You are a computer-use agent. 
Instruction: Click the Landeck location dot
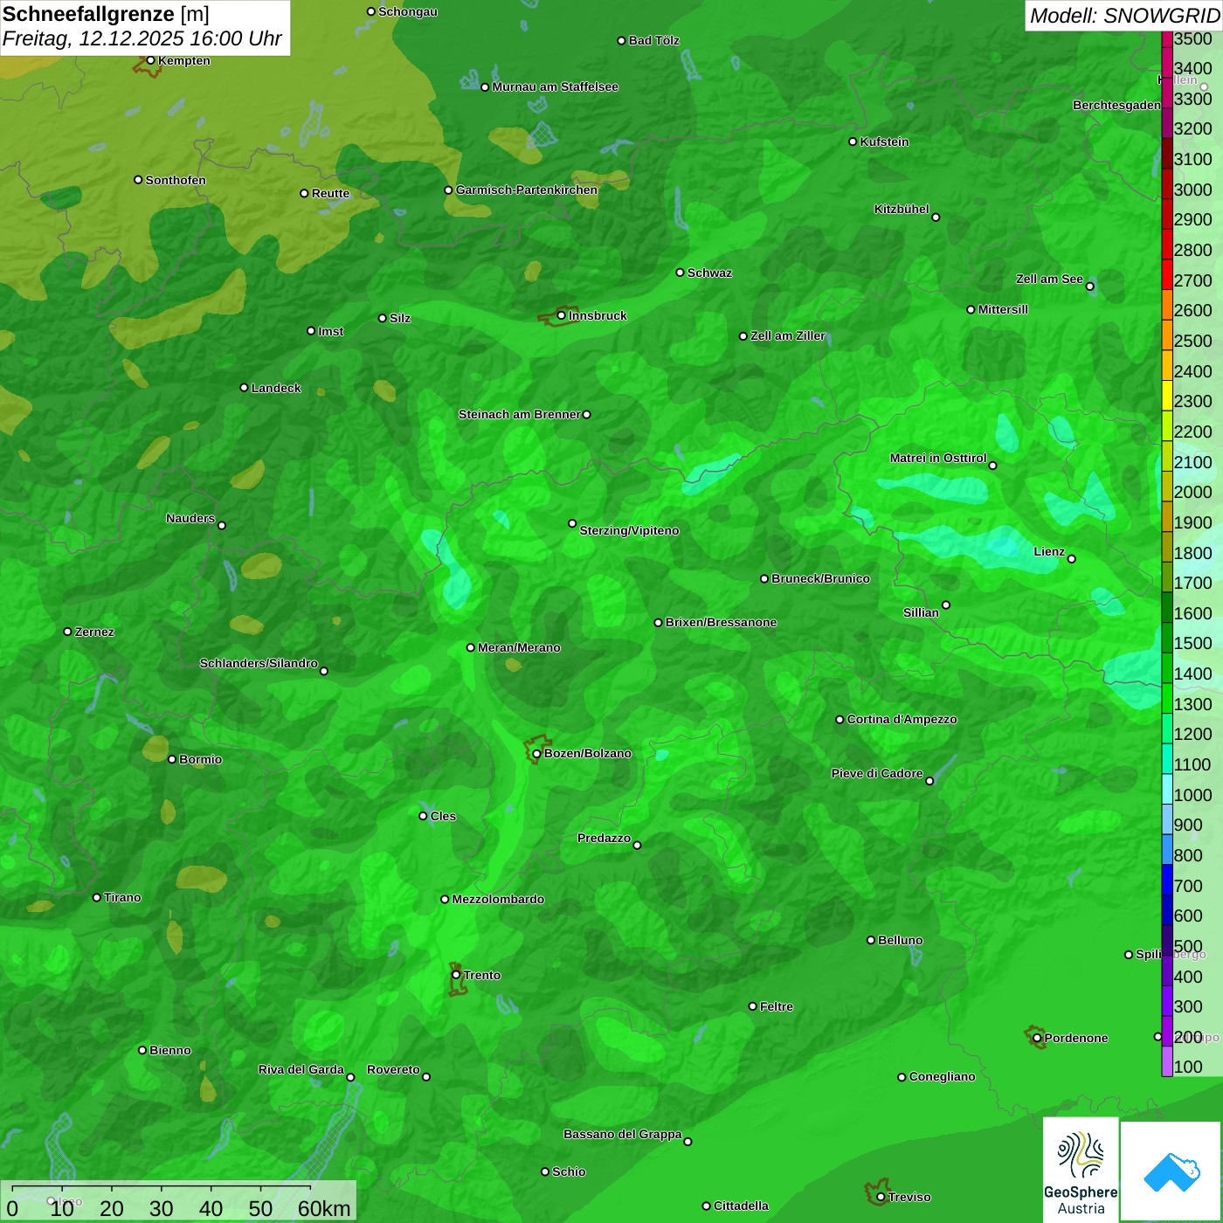point(244,388)
